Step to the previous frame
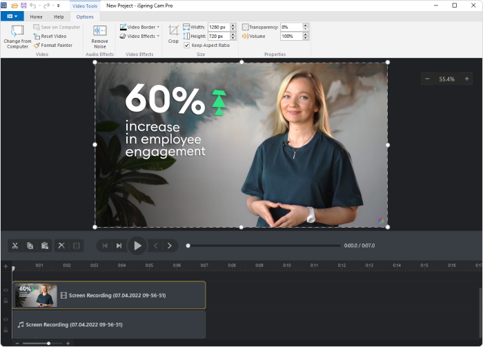 [x=155, y=246]
